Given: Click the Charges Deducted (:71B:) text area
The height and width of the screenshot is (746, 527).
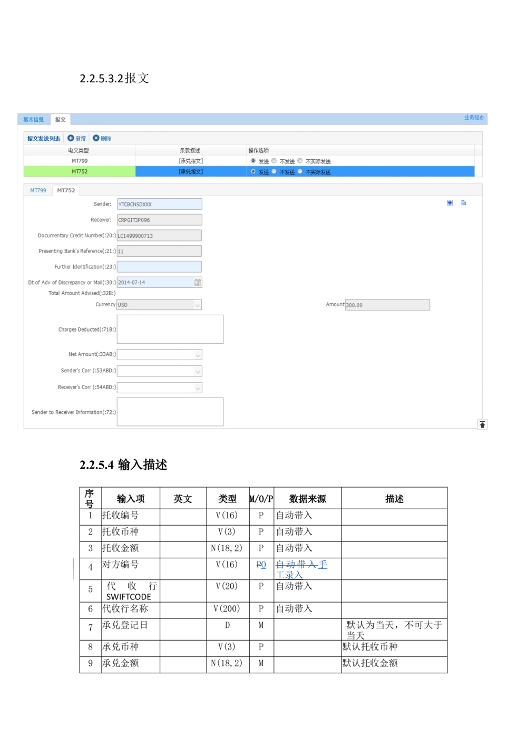Looking at the screenshot, I should 170,329.
